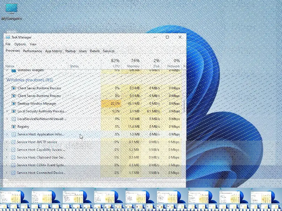Sort processes by the Disk column
The width and height of the screenshot is (282, 211).
click(x=152, y=63)
